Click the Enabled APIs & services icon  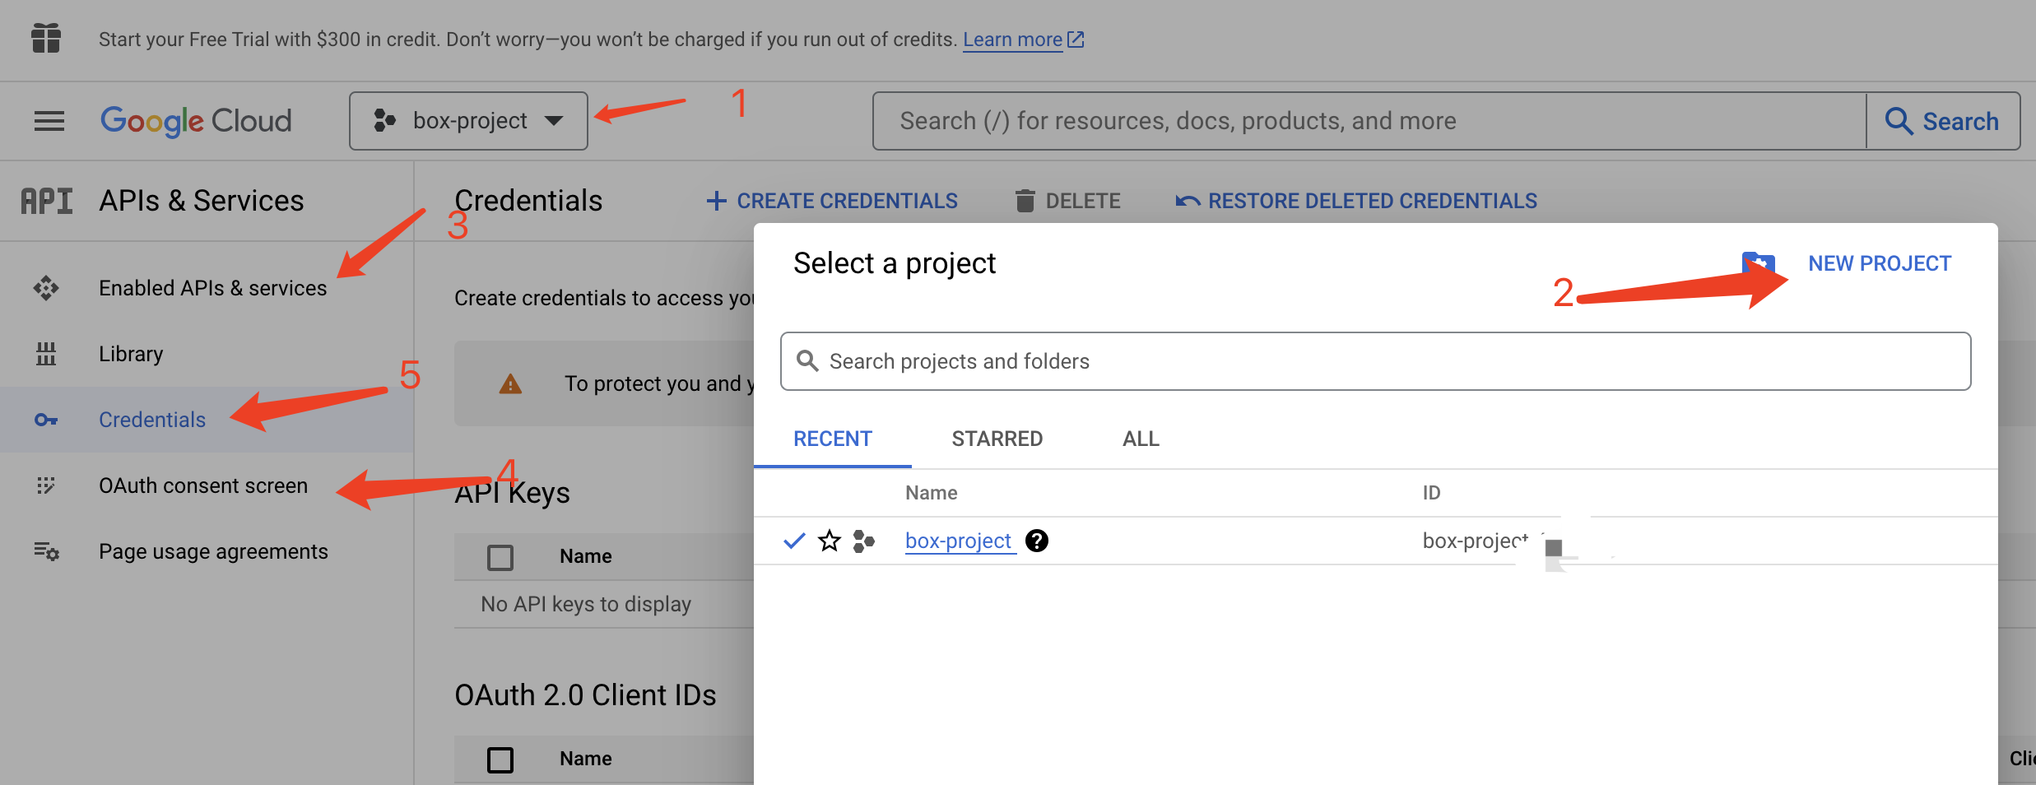tap(46, 288)
